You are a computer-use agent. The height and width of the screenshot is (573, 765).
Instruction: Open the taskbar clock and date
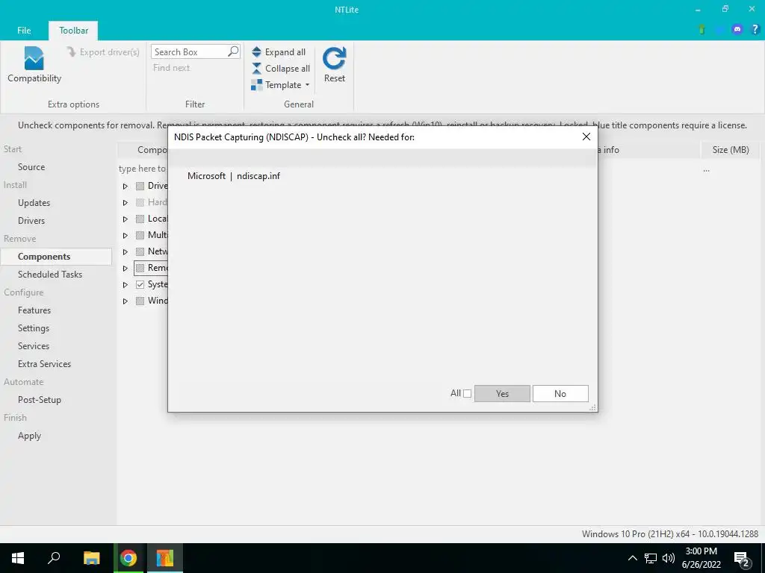tap(701, 558)
